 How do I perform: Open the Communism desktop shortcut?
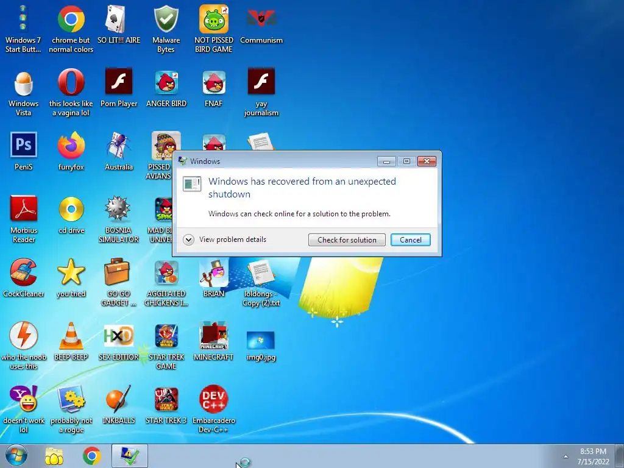261,24
